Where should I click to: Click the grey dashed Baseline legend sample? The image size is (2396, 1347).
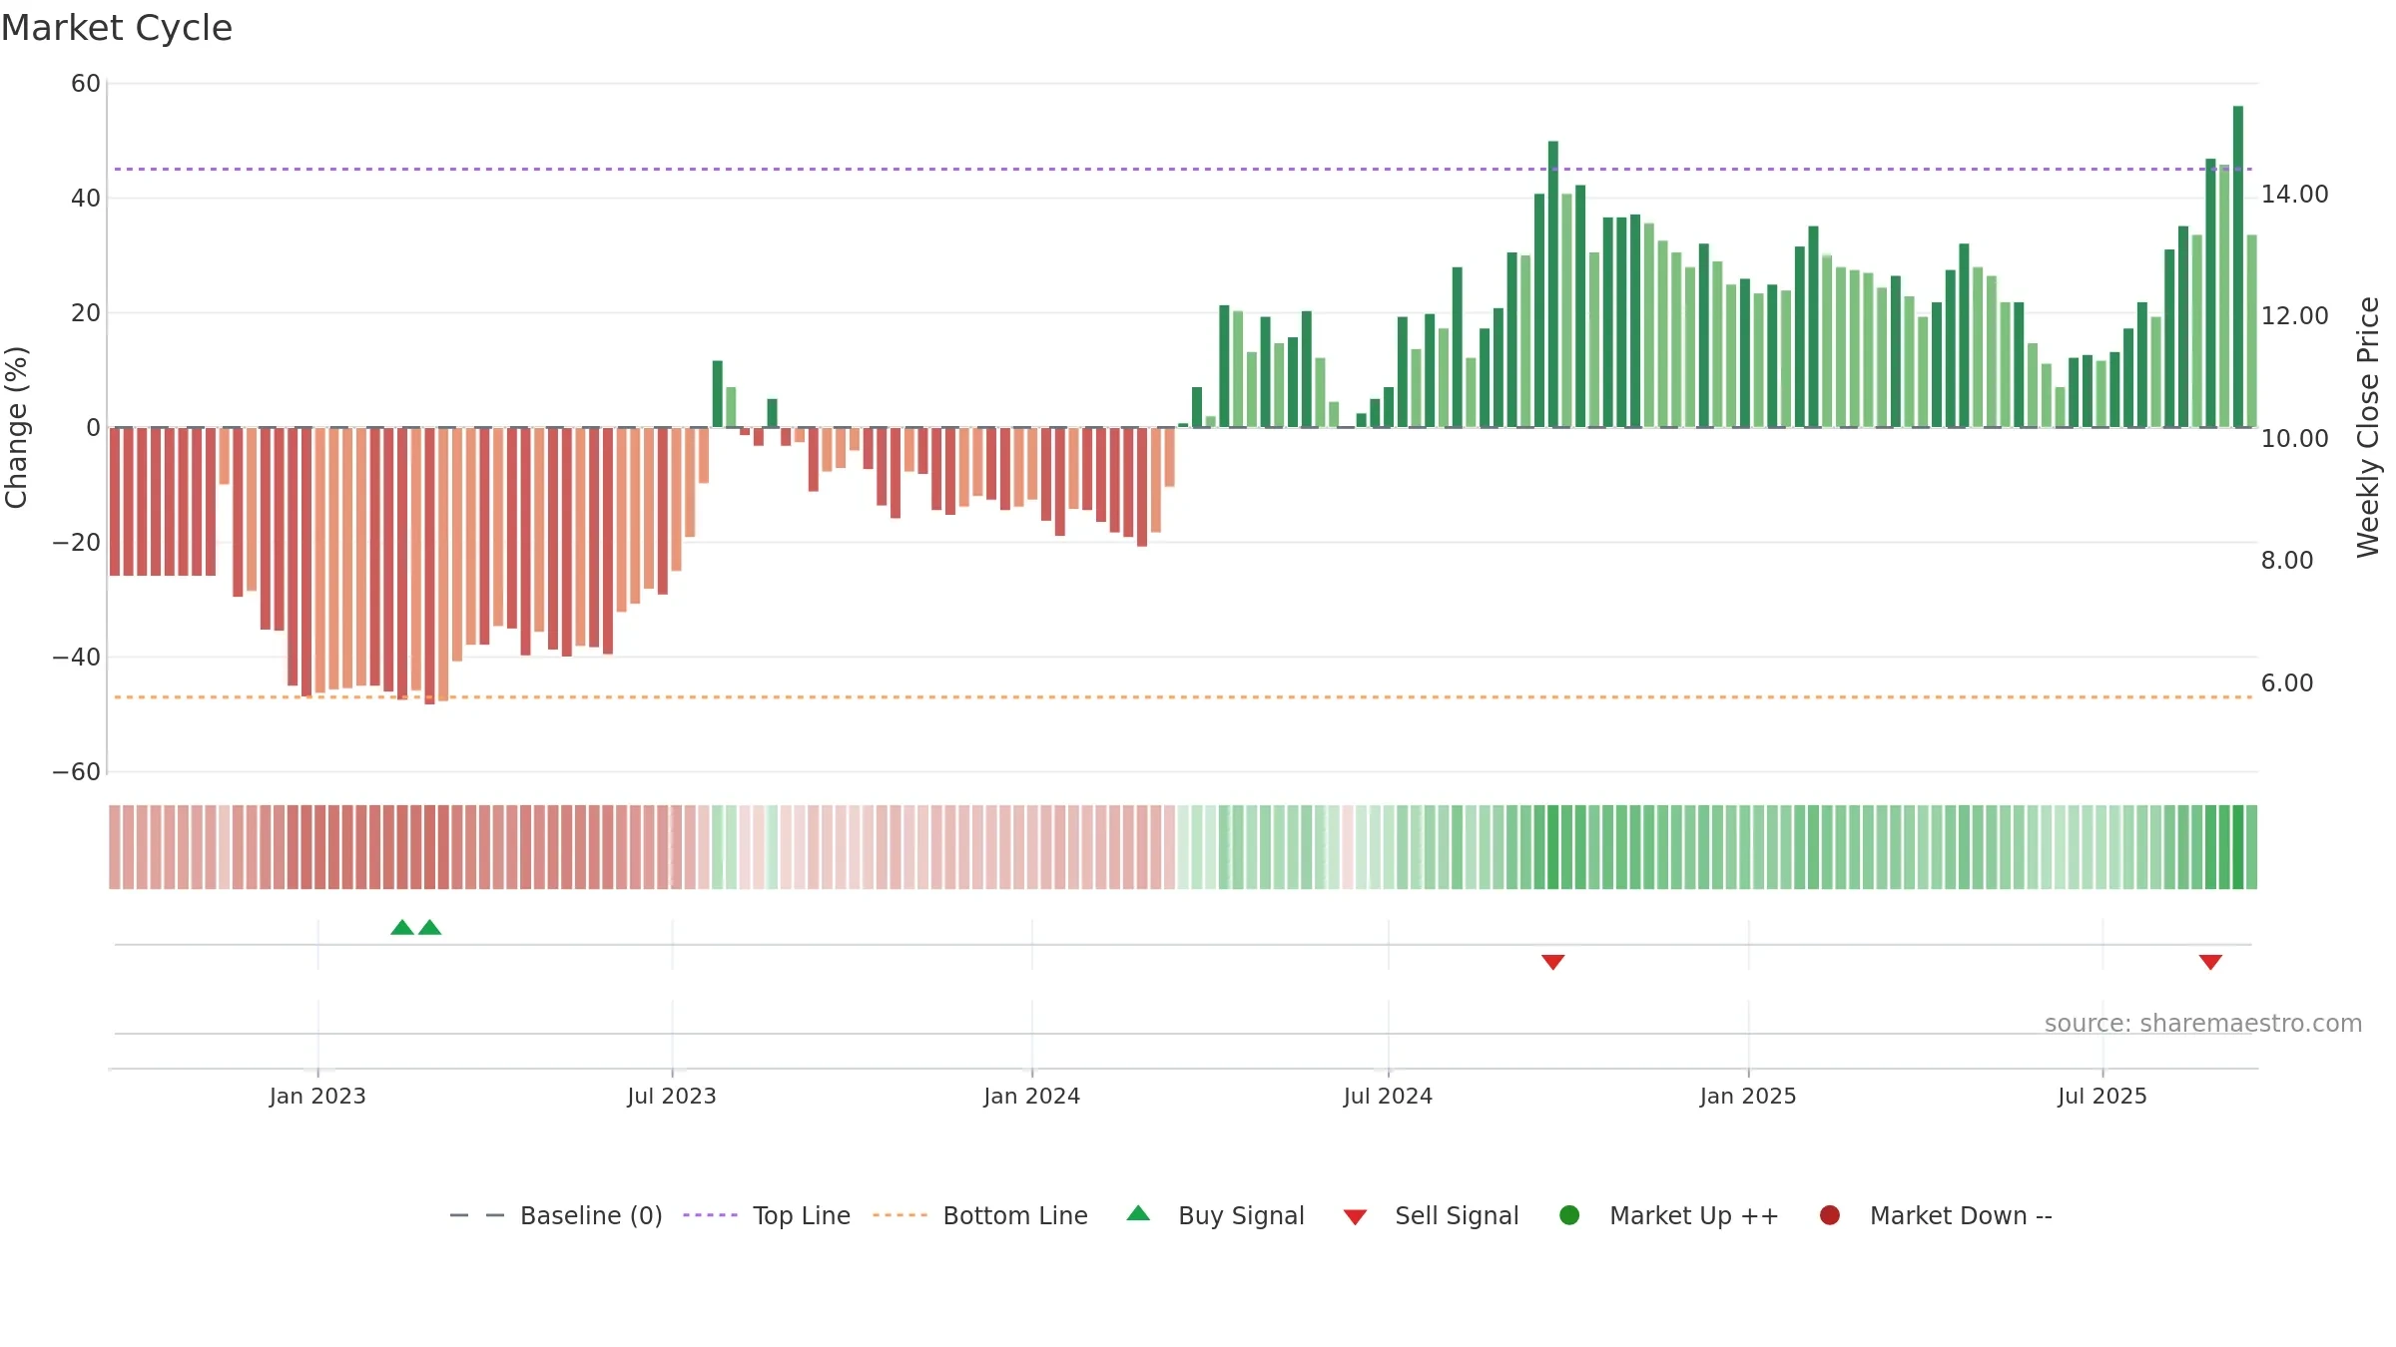pos(477,1215)
